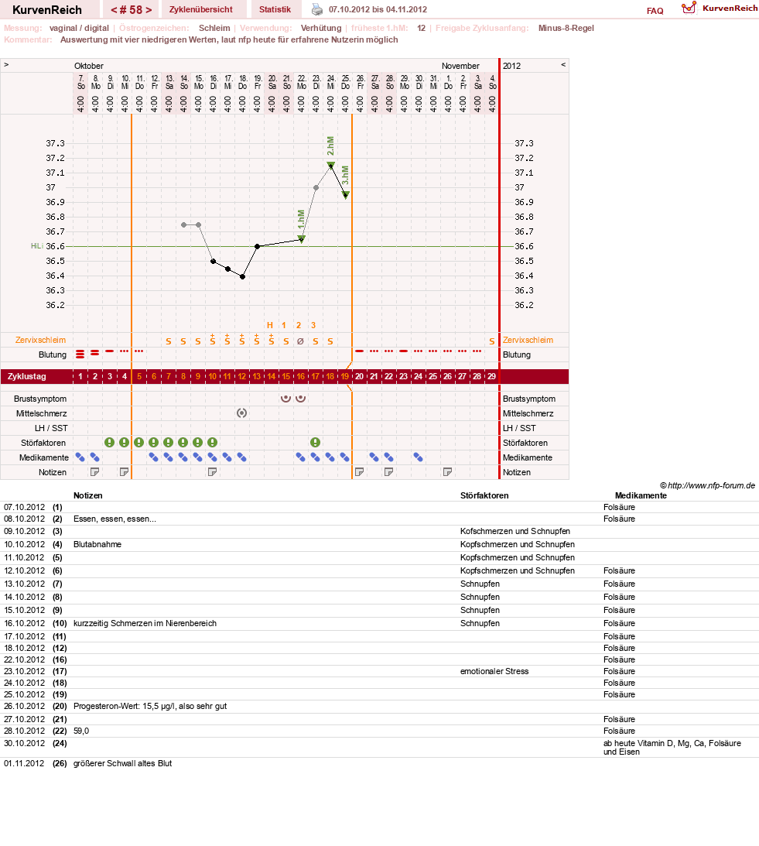This screenshot has width=759, height=846.
Task: Click the # 58 cycle number
Action: [131, 10]
